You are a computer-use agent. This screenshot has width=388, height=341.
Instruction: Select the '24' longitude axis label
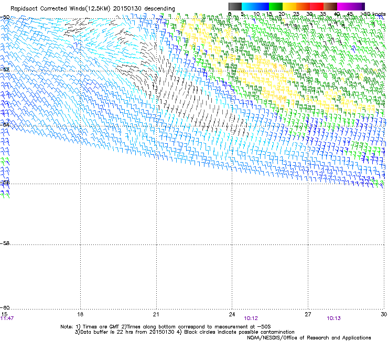point(232,314)
